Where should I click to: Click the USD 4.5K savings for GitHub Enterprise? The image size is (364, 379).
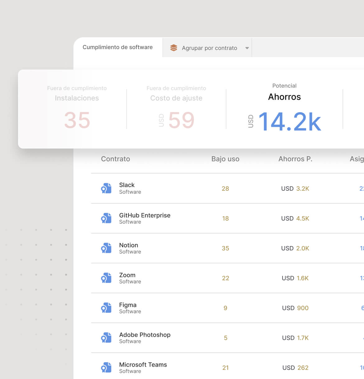coord(295,218)
